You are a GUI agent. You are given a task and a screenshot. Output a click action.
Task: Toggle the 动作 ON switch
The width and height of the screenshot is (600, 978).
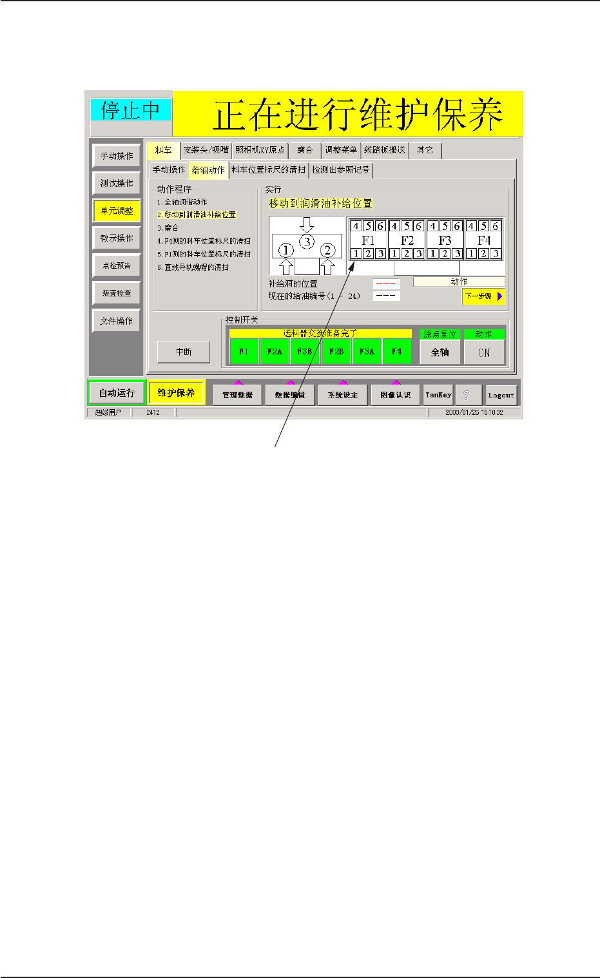pos(484,352)
